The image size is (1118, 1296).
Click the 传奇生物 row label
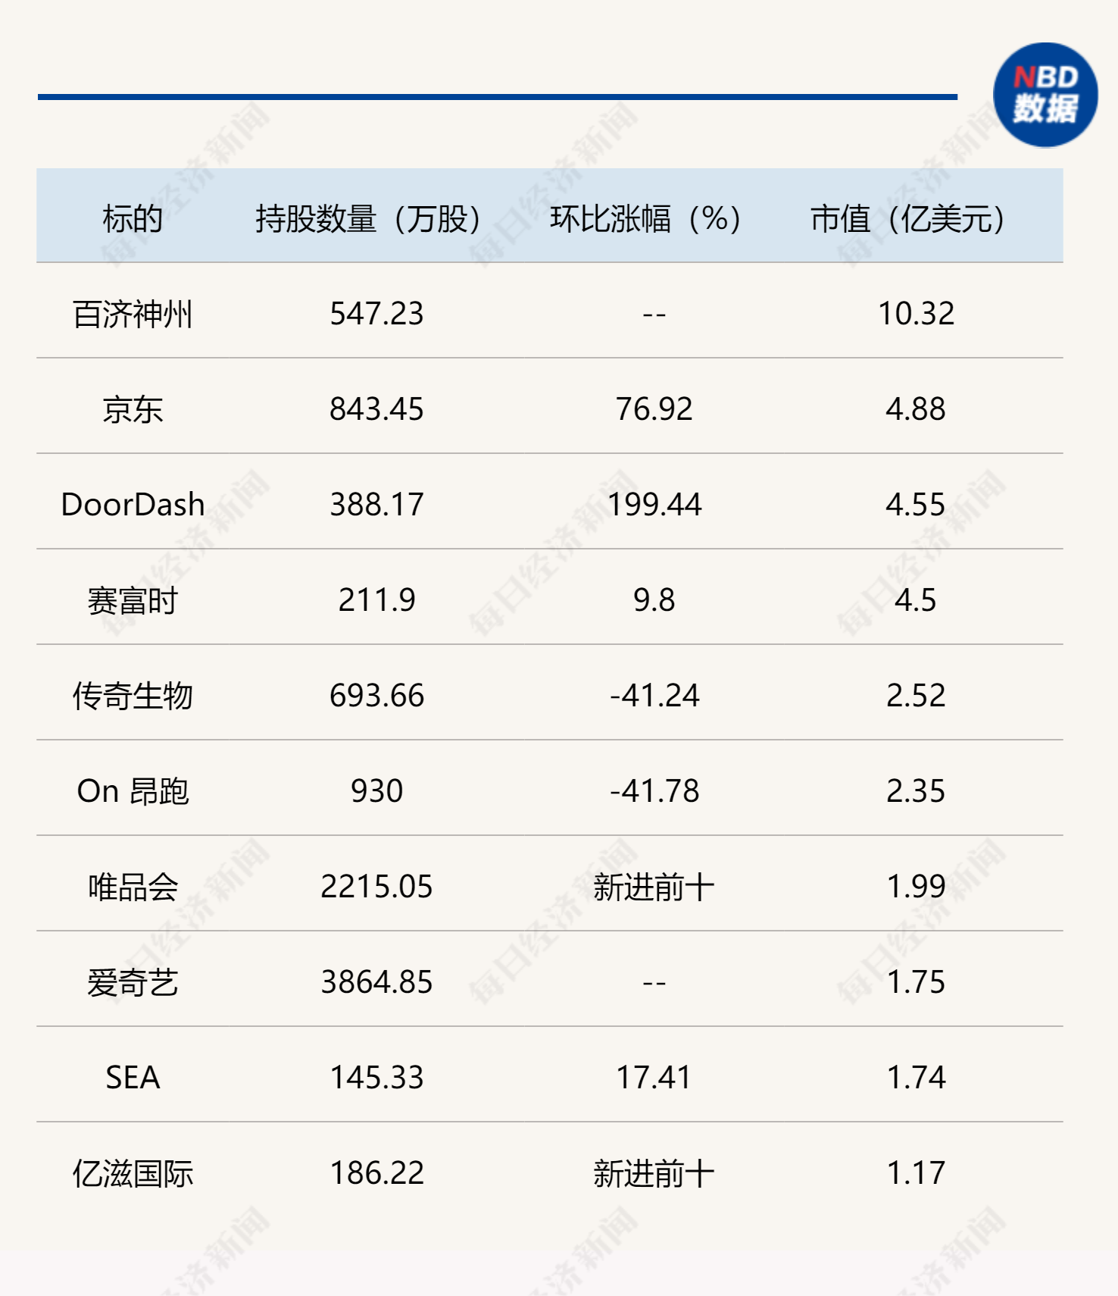click(x=133, y=696)
